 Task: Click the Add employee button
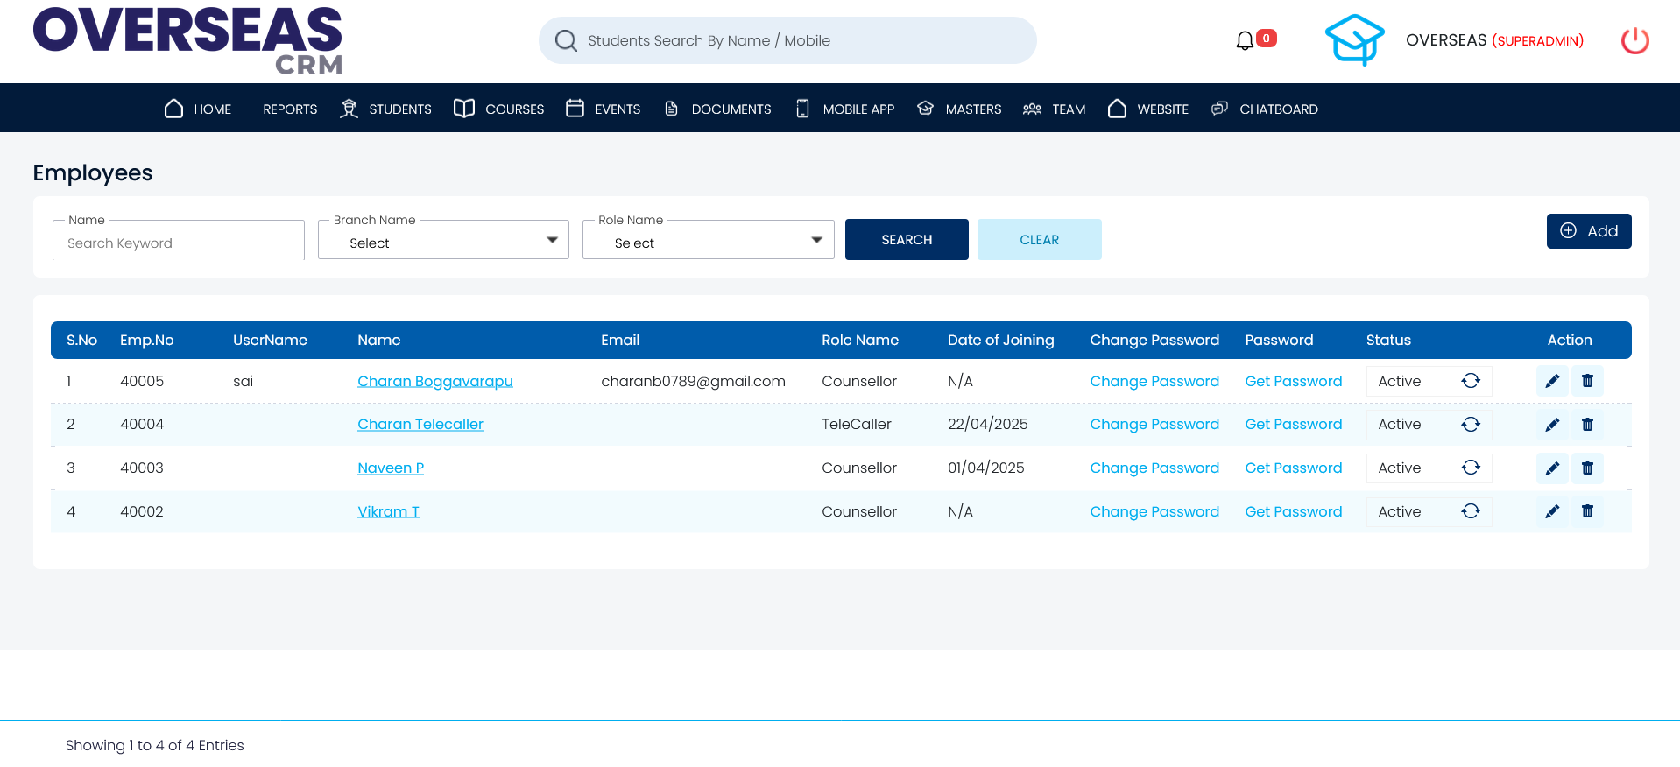tap(1588, 231)
